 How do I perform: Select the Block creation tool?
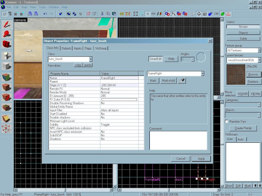pos(6,66)
